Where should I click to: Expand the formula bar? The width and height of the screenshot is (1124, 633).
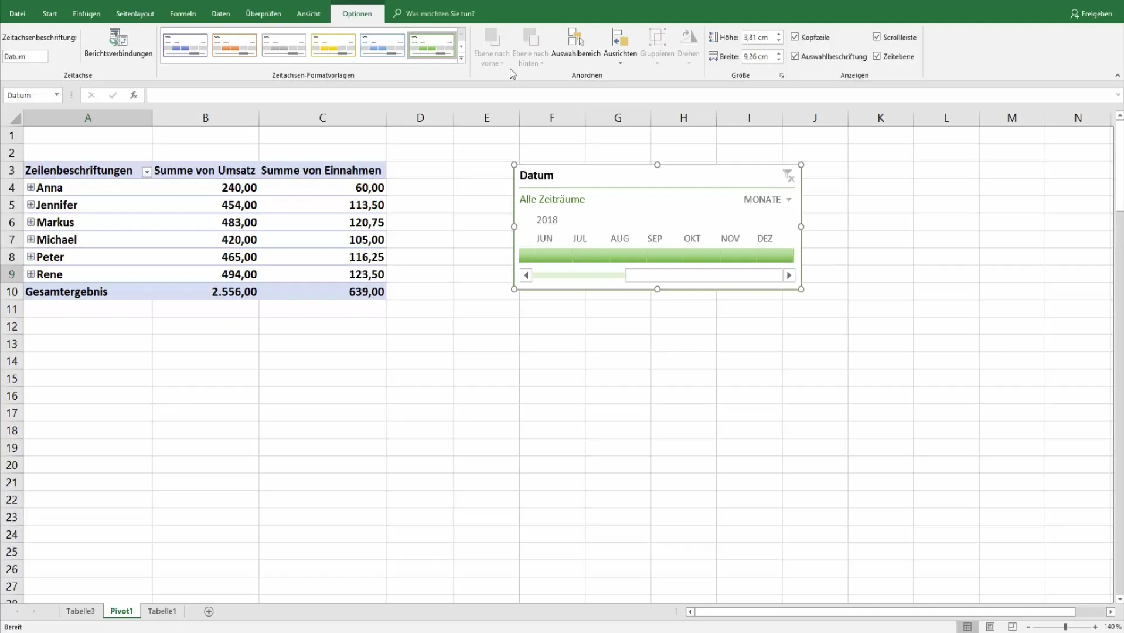[x=1117, y=95]
